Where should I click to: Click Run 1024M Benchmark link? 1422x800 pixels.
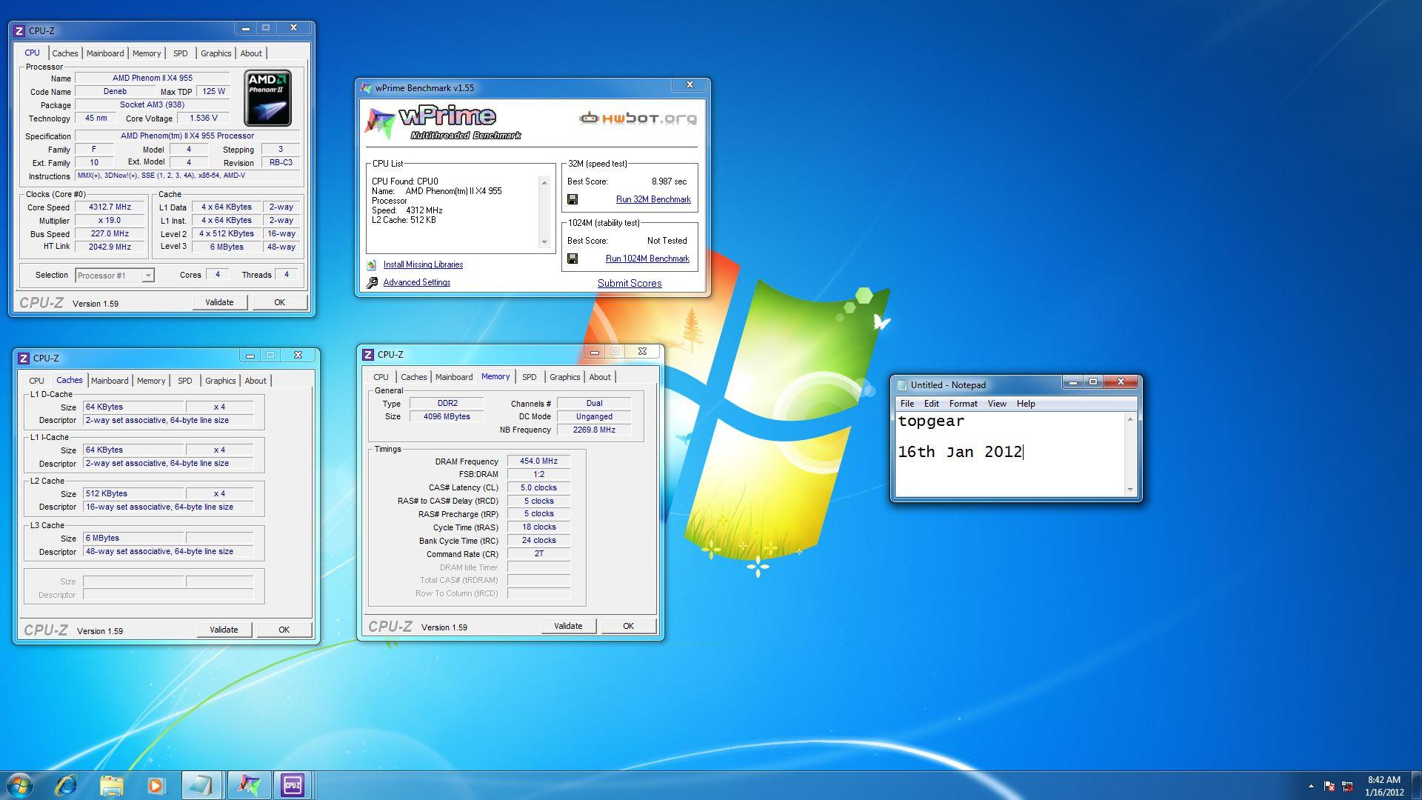coord(647,259)
